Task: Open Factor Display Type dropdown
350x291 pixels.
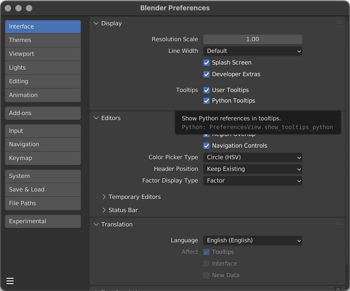Action: pyautogui.click(x=252, y=181)
